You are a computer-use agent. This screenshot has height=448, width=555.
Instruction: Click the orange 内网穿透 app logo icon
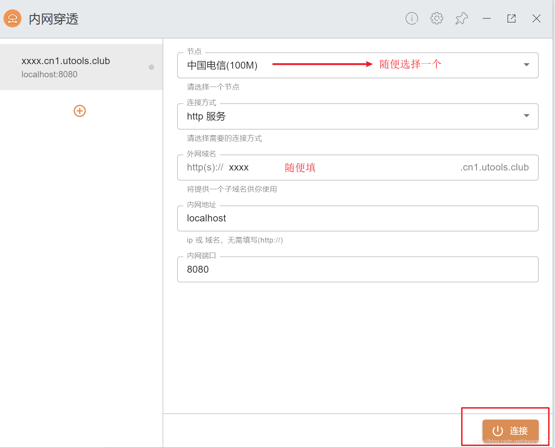coord(12,18)
